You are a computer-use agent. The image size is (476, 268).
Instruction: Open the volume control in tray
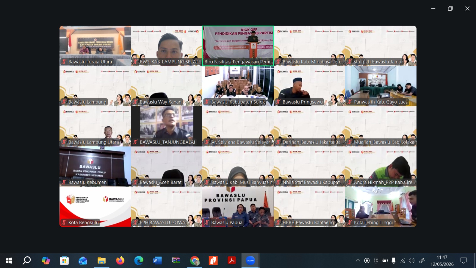point(411,261)
